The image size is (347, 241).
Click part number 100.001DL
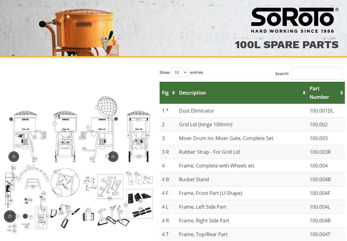coord(322,111)
